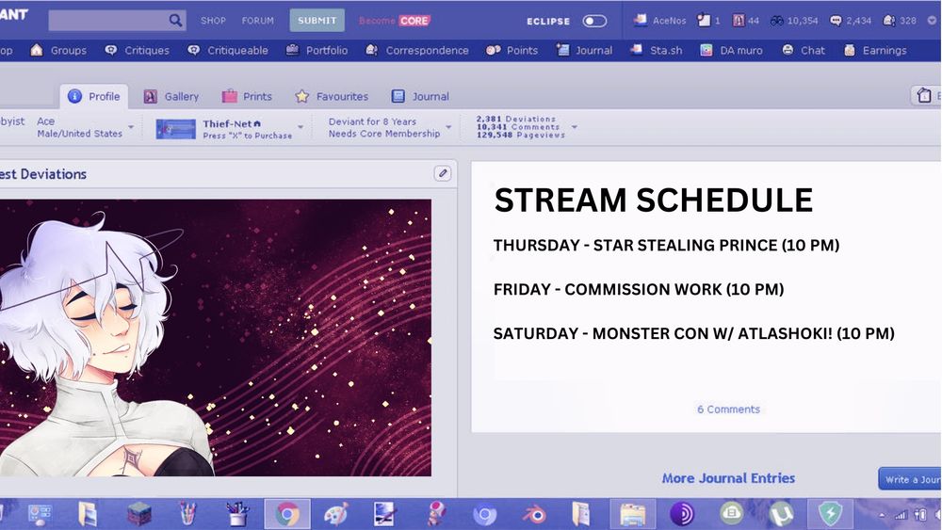Open Sta.sh in the navigation bar
This screenshot has height=530, width=942.
click(656, 51)
